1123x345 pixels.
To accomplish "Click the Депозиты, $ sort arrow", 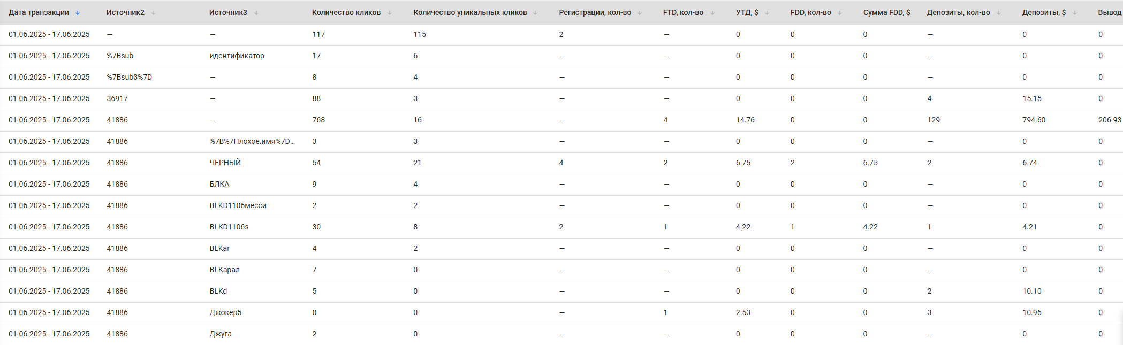I will (x=1075, y=13).
